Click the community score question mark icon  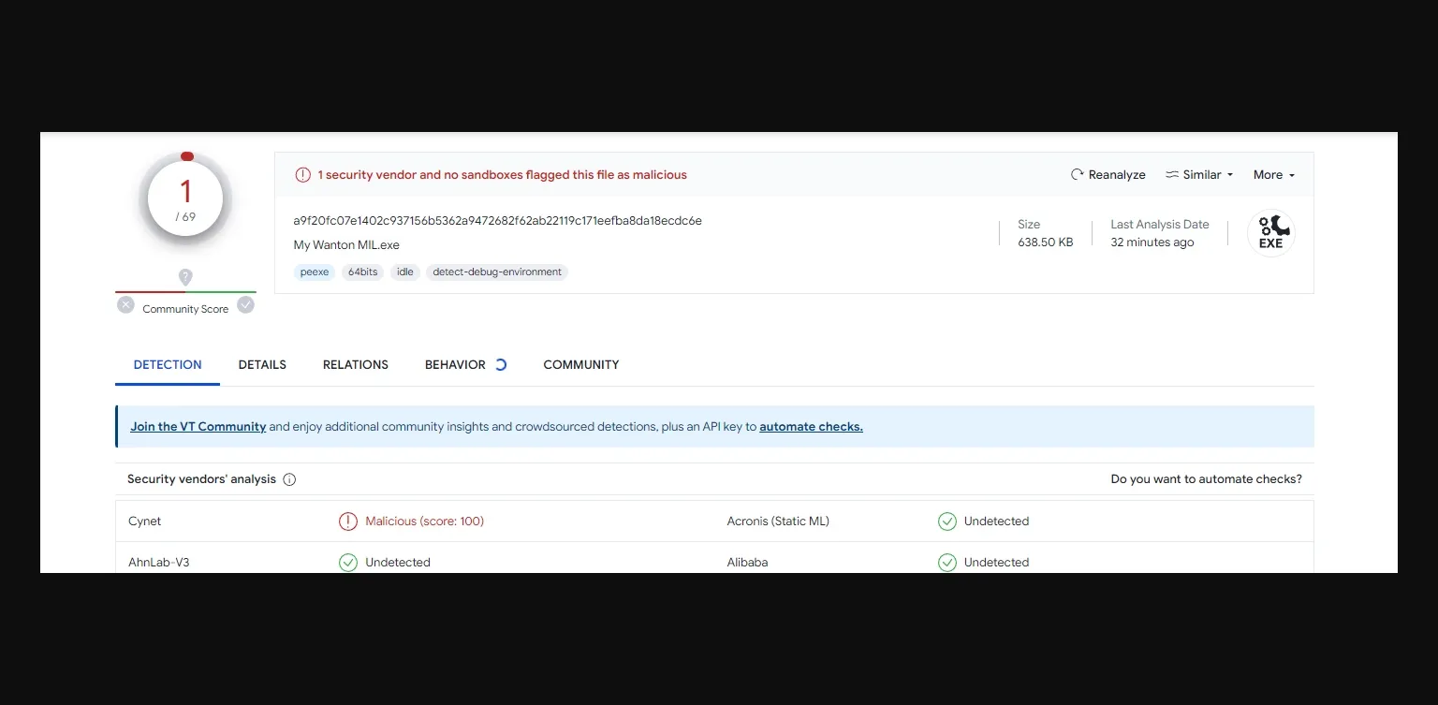click(185, 277)
